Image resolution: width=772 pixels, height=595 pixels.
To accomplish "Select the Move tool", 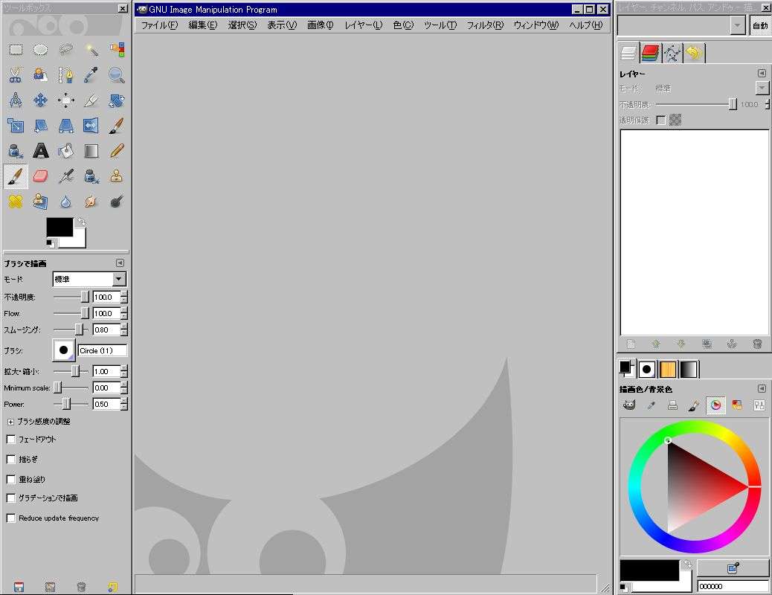I will [41, 100].
